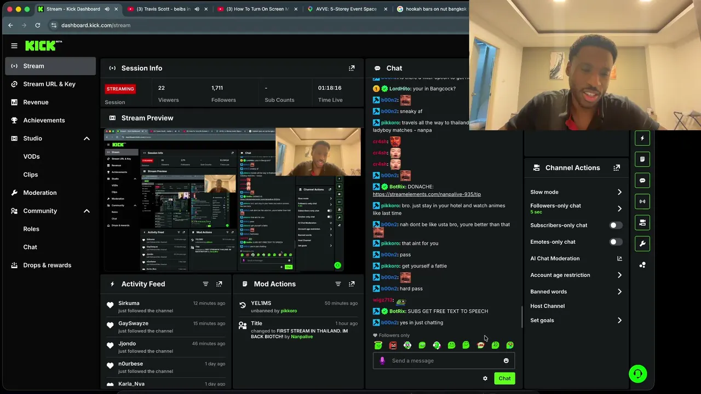Click the purple microphone icon in message box

382,361
